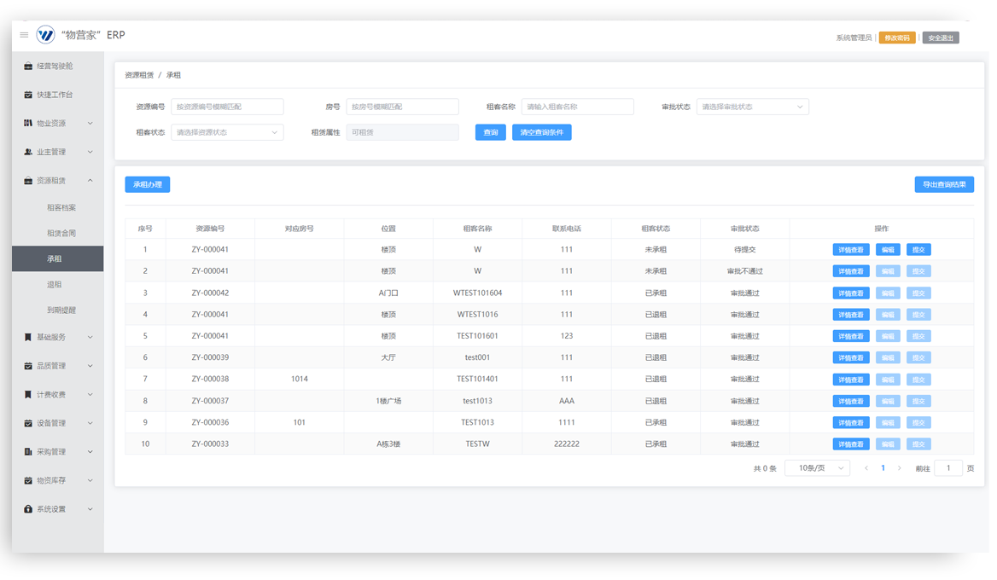
Task: Click the 资源编号 search input field
Action: point(227,107)
